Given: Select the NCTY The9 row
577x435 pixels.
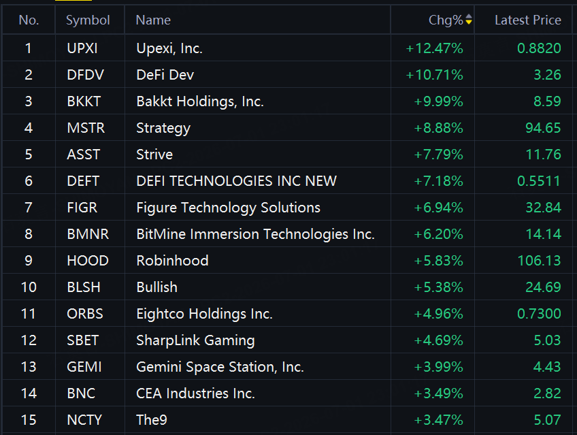Looking at the screenshot, I should (287, 420).
